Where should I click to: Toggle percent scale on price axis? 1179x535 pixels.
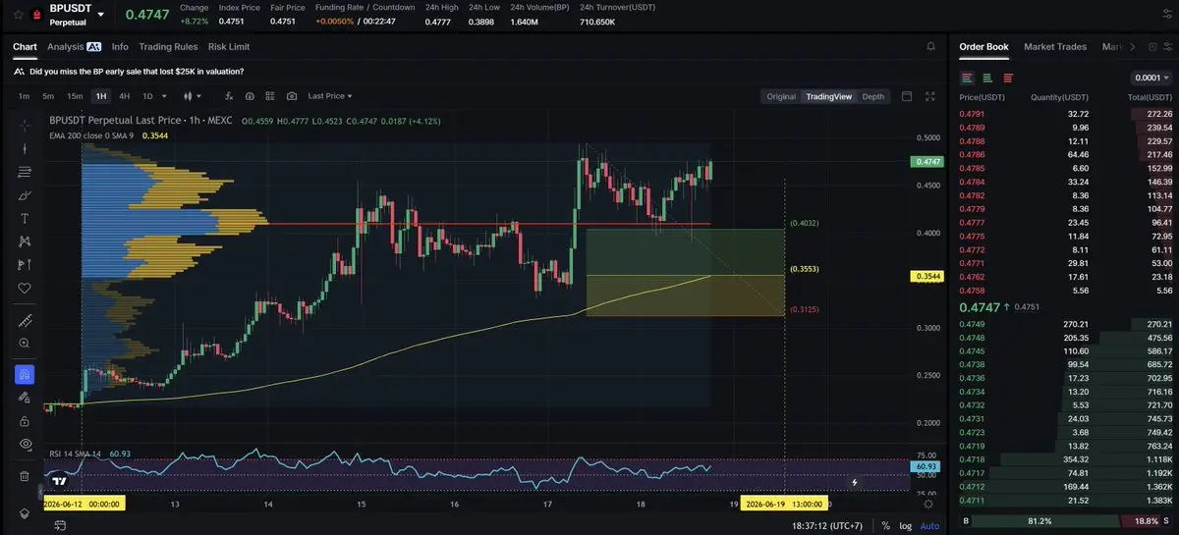click(x=885, y=525)
